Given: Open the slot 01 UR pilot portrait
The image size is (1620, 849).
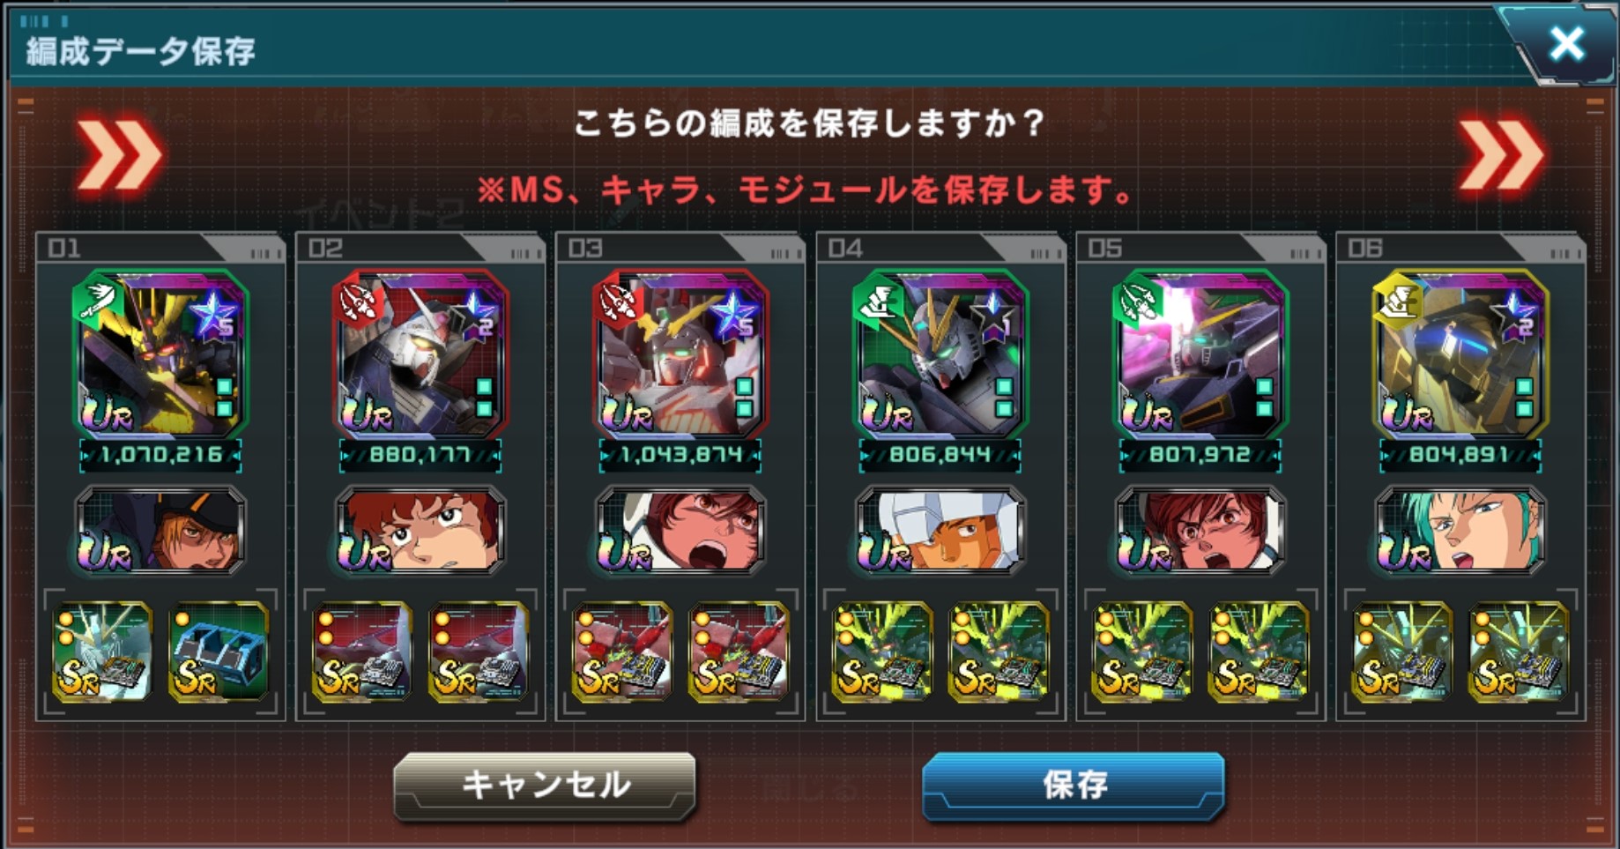Looking at the screenshot, I should [160, 531].
